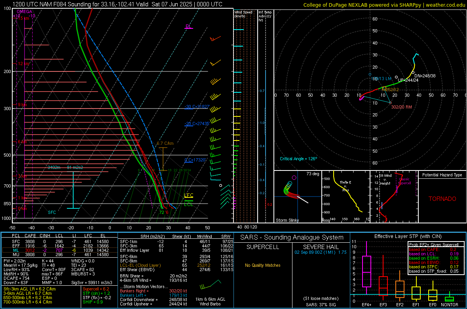Click the LCL label on the sounding
Viewport: 467px width, 309px height.
pos(188,204)
